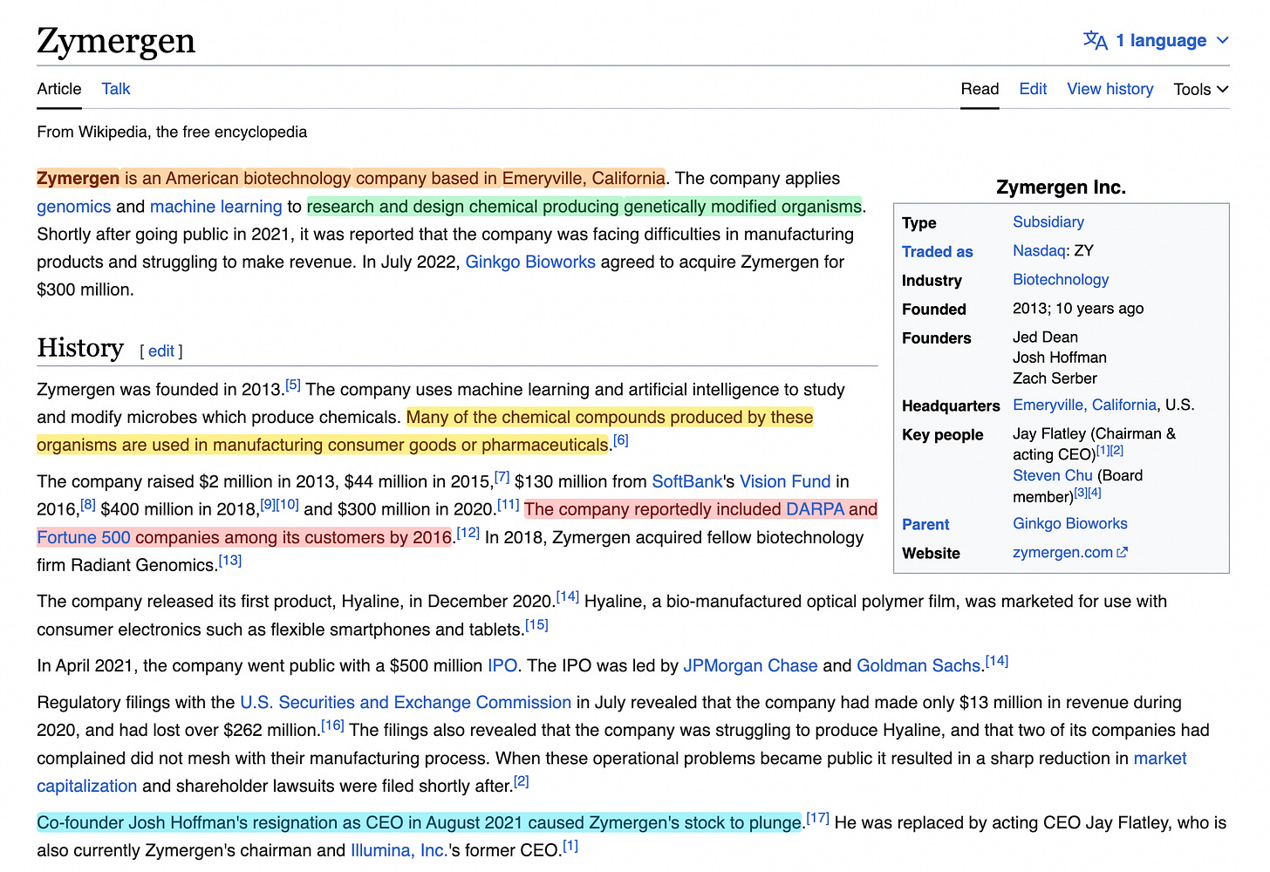The image size is (1270, 872).
Task: Expand the Tools menu
Action: (1200, 89)
